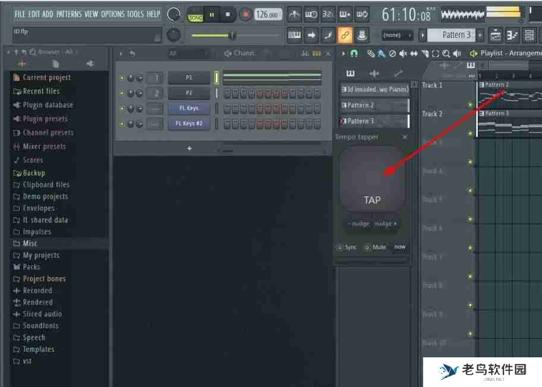
Task: Toggle the step editing arrow icon
Action: coord(311,35)
